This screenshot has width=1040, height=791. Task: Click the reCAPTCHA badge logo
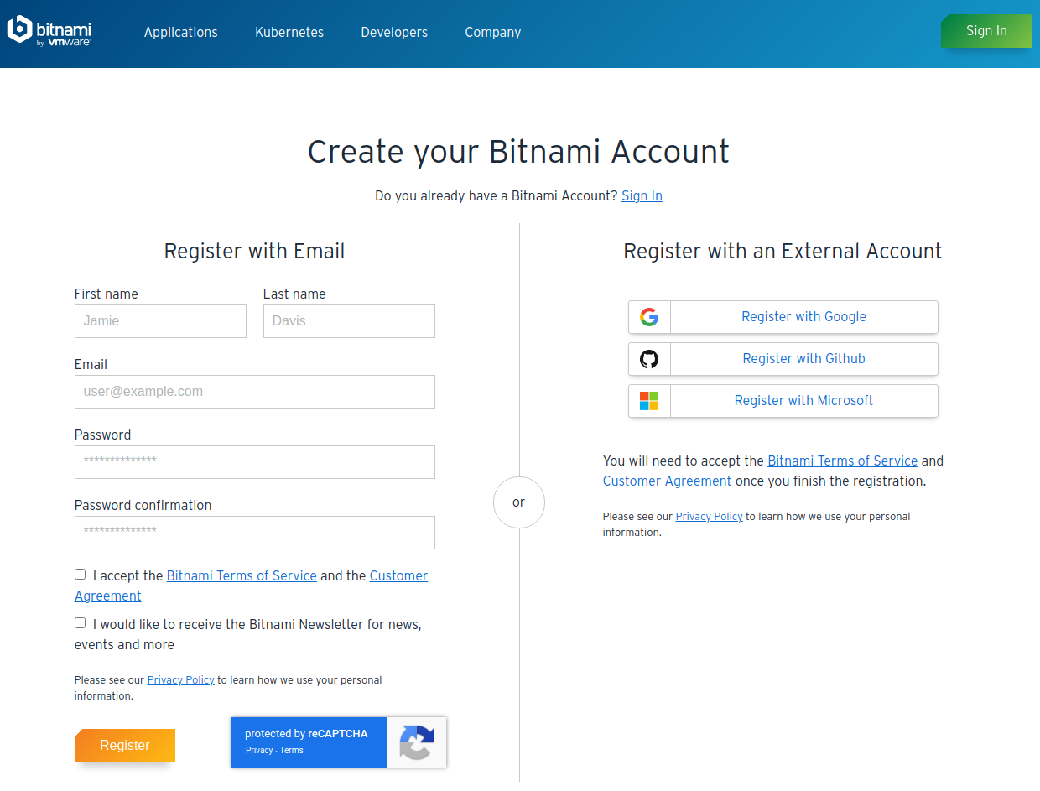(417, 742)
